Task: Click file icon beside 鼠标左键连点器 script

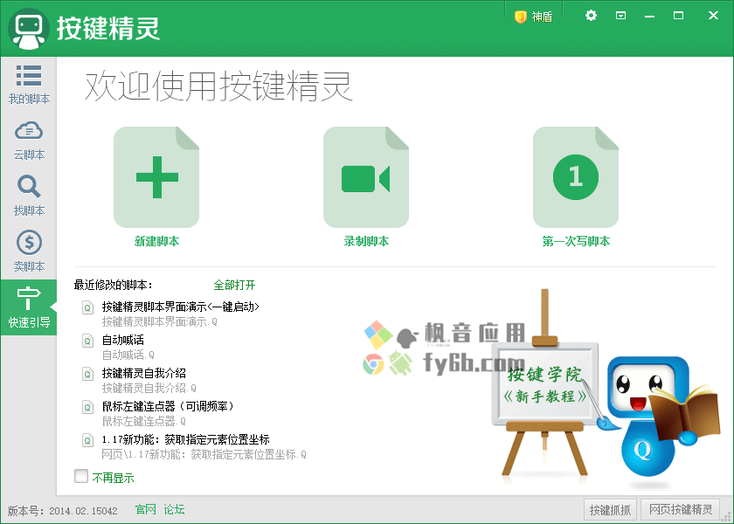Action: click(x=87, y=408)
